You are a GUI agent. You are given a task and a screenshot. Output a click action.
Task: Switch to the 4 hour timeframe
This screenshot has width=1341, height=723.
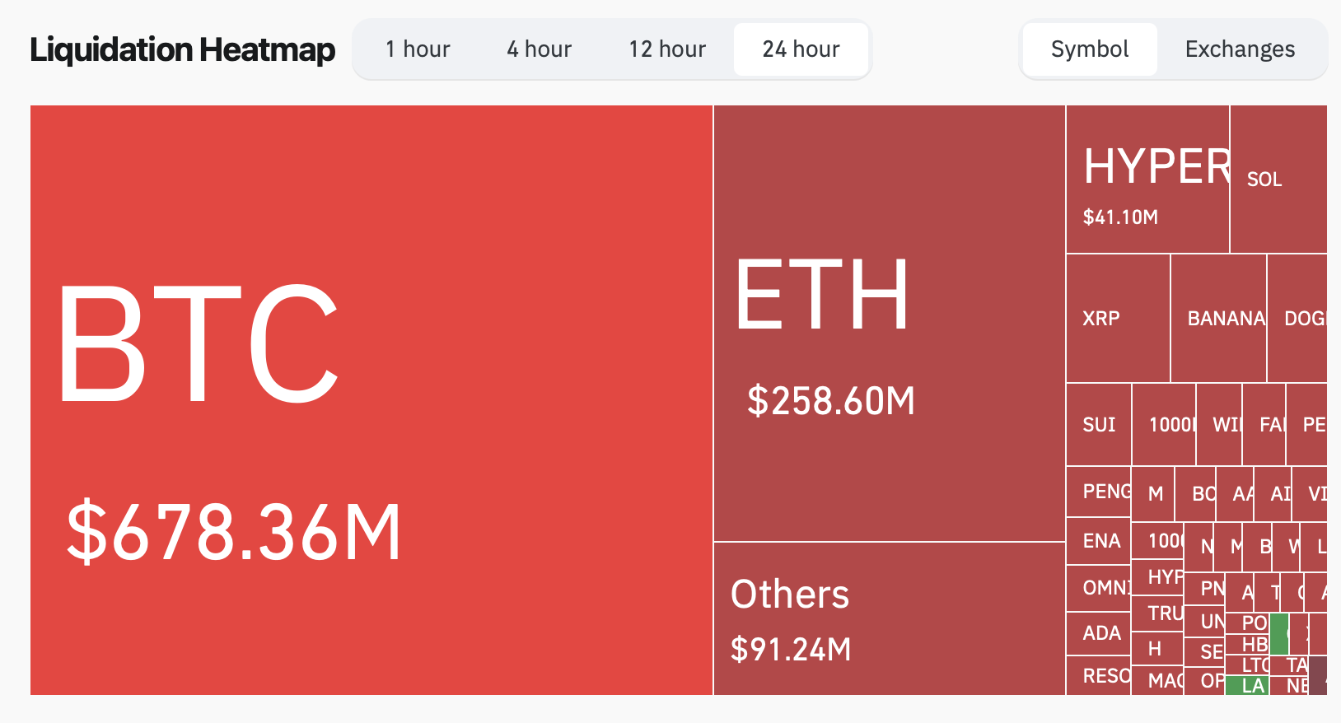[539, 49]
